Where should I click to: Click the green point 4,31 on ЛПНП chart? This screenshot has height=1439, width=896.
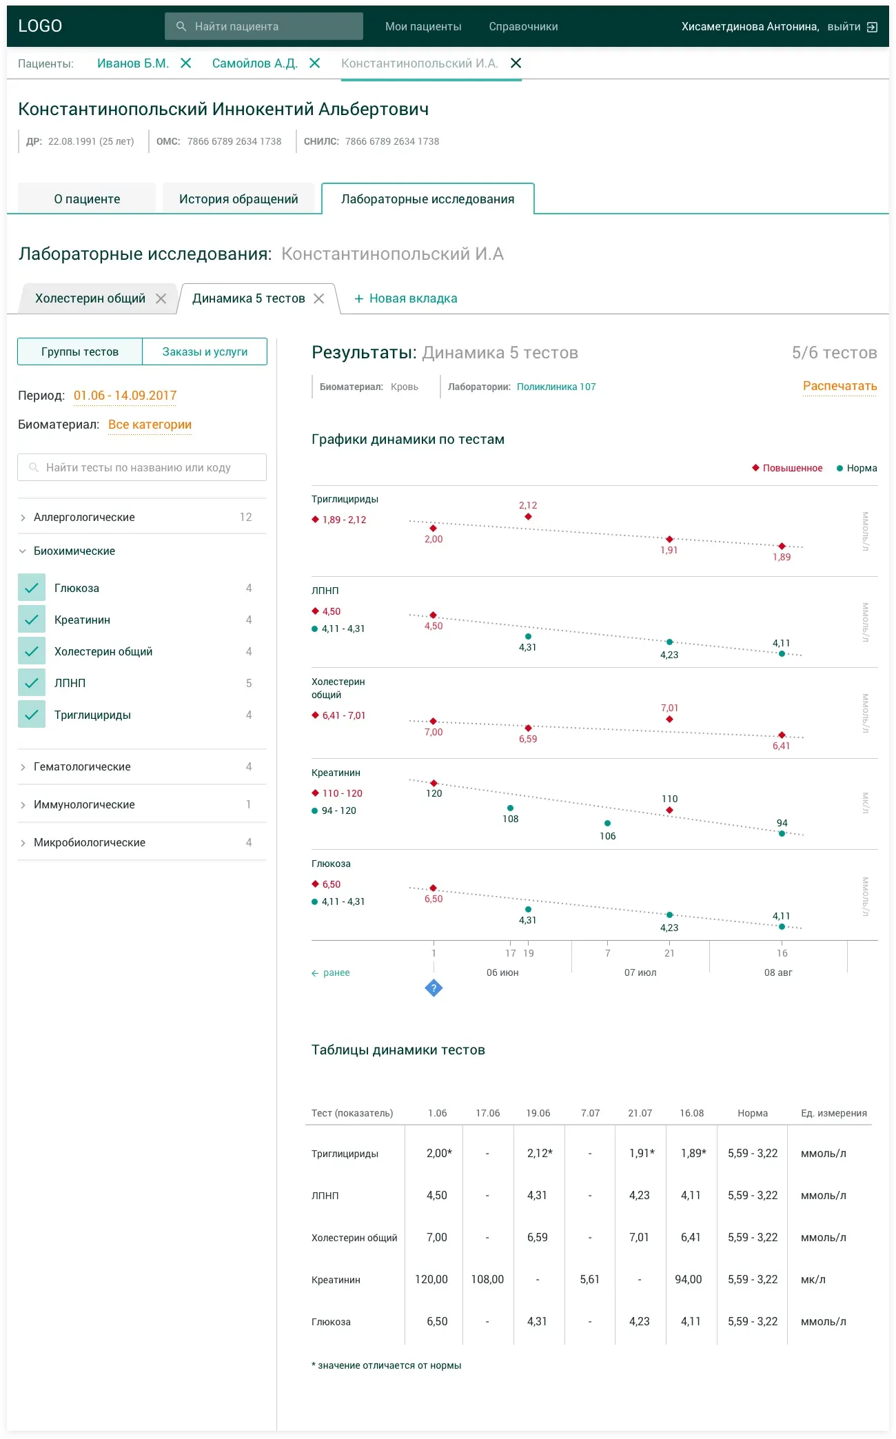(x=528, y=636)
